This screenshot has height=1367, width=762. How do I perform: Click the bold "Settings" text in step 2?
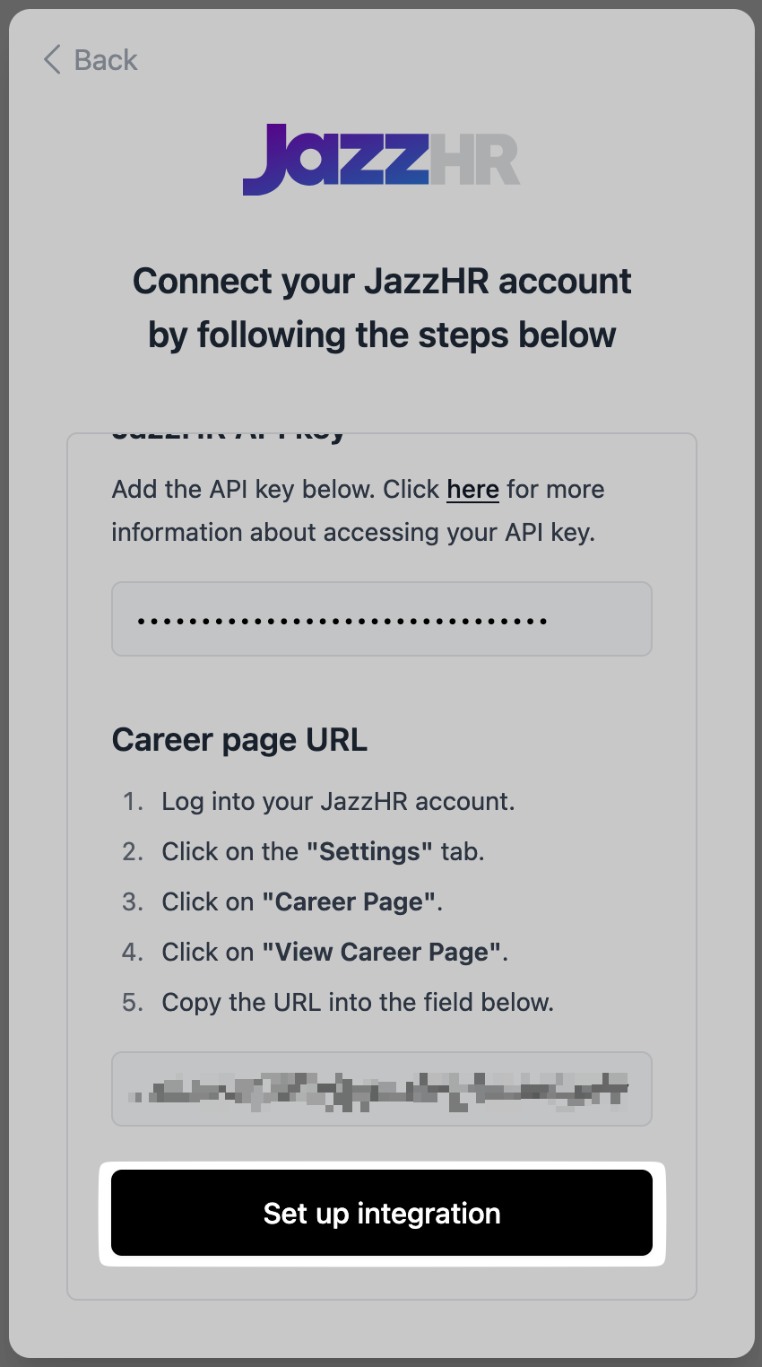coord(370,851)
